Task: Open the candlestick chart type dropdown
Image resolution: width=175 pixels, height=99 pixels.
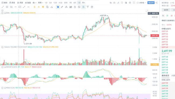Action: 34,3
